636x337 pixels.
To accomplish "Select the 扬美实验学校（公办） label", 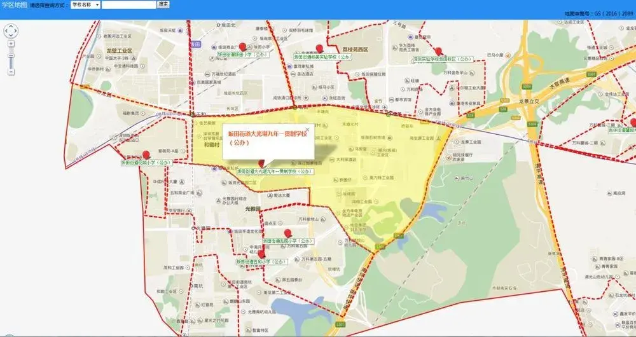I will [323, 57].
